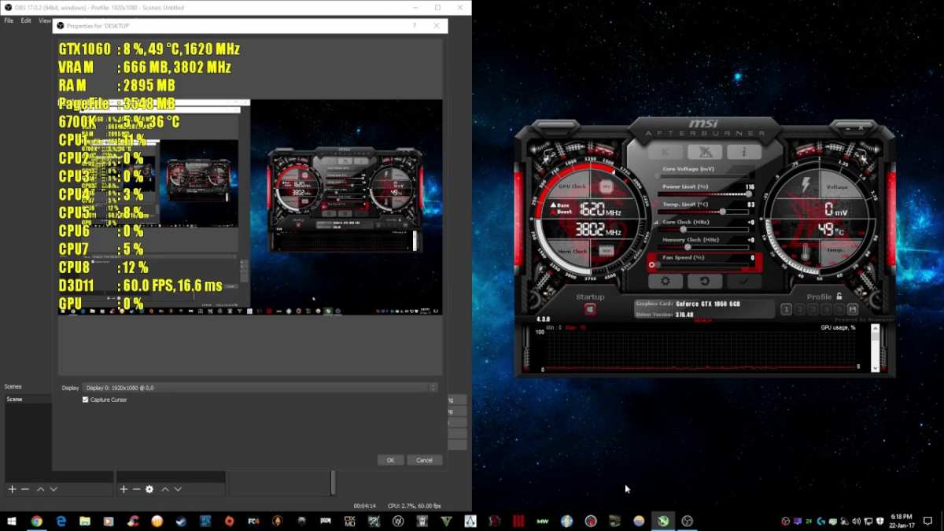Viewport: 944px width, 531px height.
Task: Open Steam from the taskbar
Action: (x=181, y=521)
